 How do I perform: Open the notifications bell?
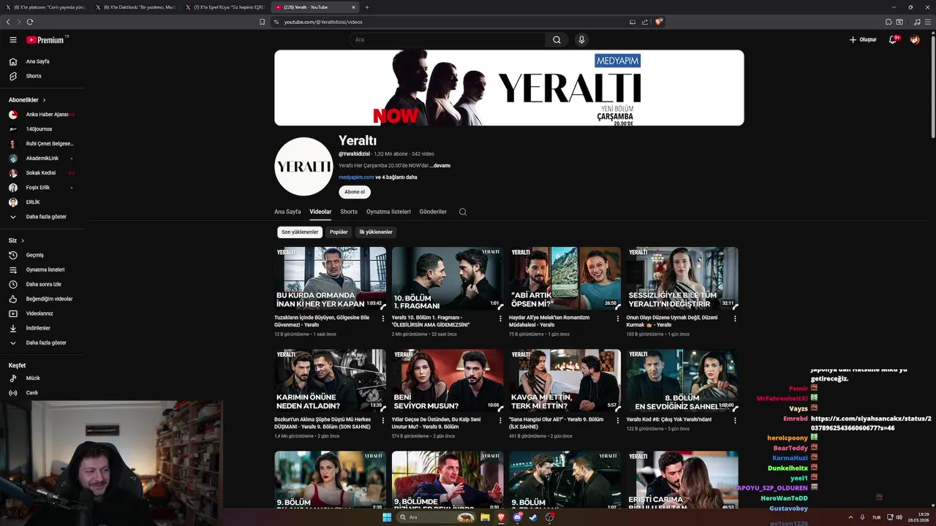893,40
